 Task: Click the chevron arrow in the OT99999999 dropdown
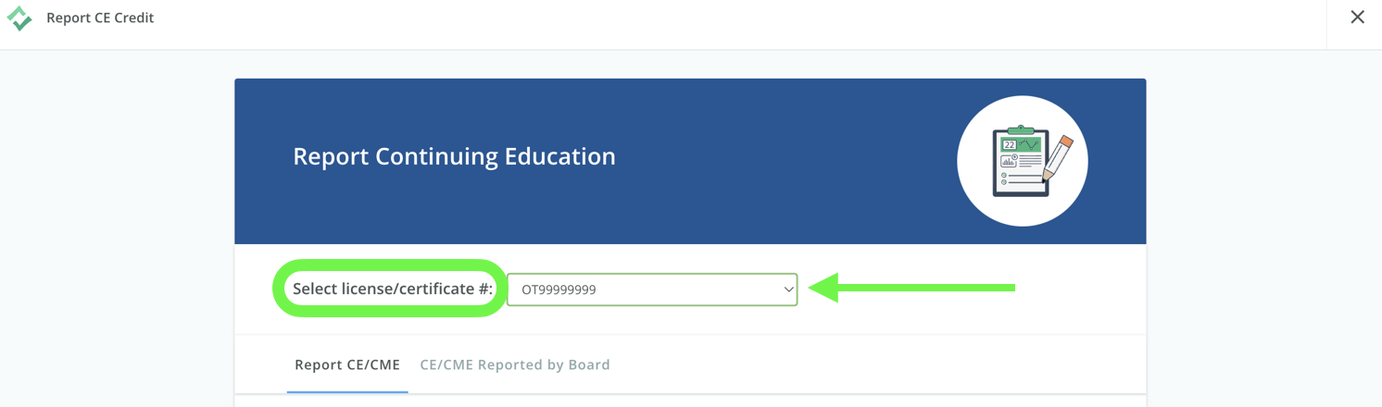[788, 290]
